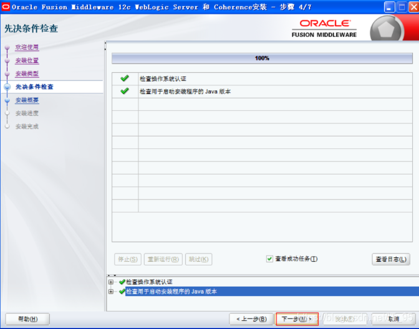Click the greyed 安装完成 step label
This screenshot has height=329, width=419.
click(27, 126)
